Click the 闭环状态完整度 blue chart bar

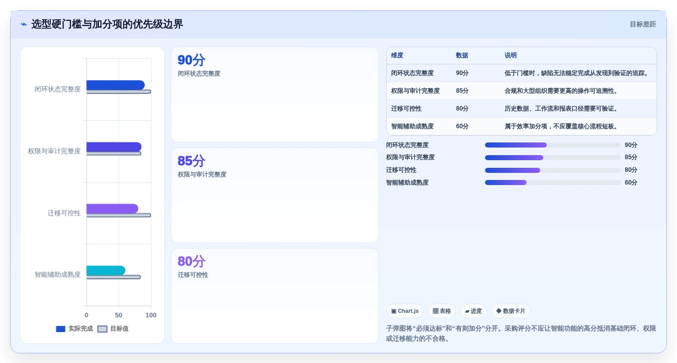click(x=116, y=85)
